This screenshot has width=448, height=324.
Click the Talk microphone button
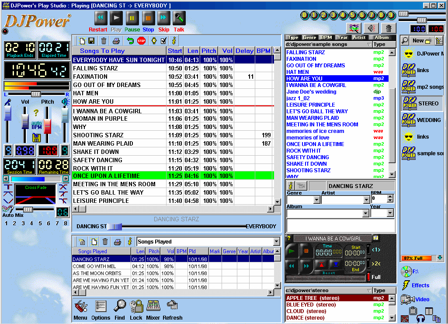pos(179,18)
